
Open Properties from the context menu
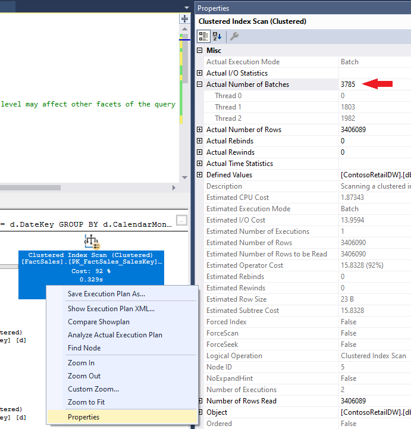(83, 417)
